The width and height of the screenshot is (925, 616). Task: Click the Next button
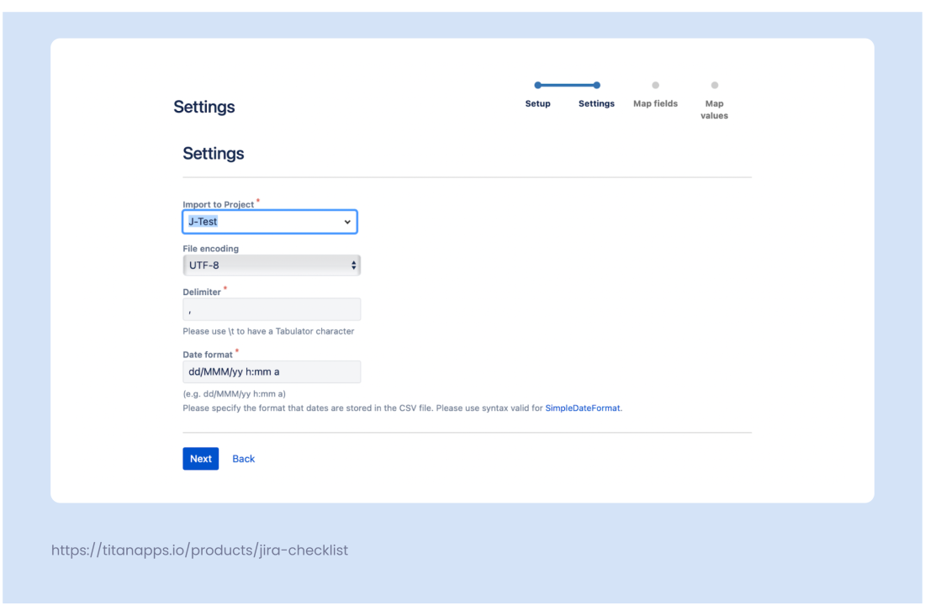click(200, 458)
